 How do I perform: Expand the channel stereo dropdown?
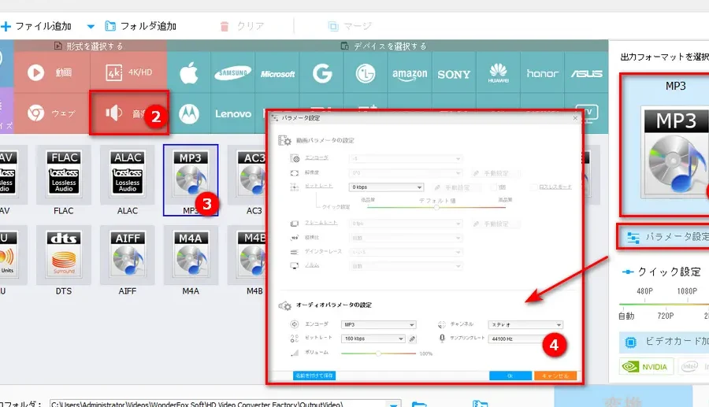[x=525, y=324]
